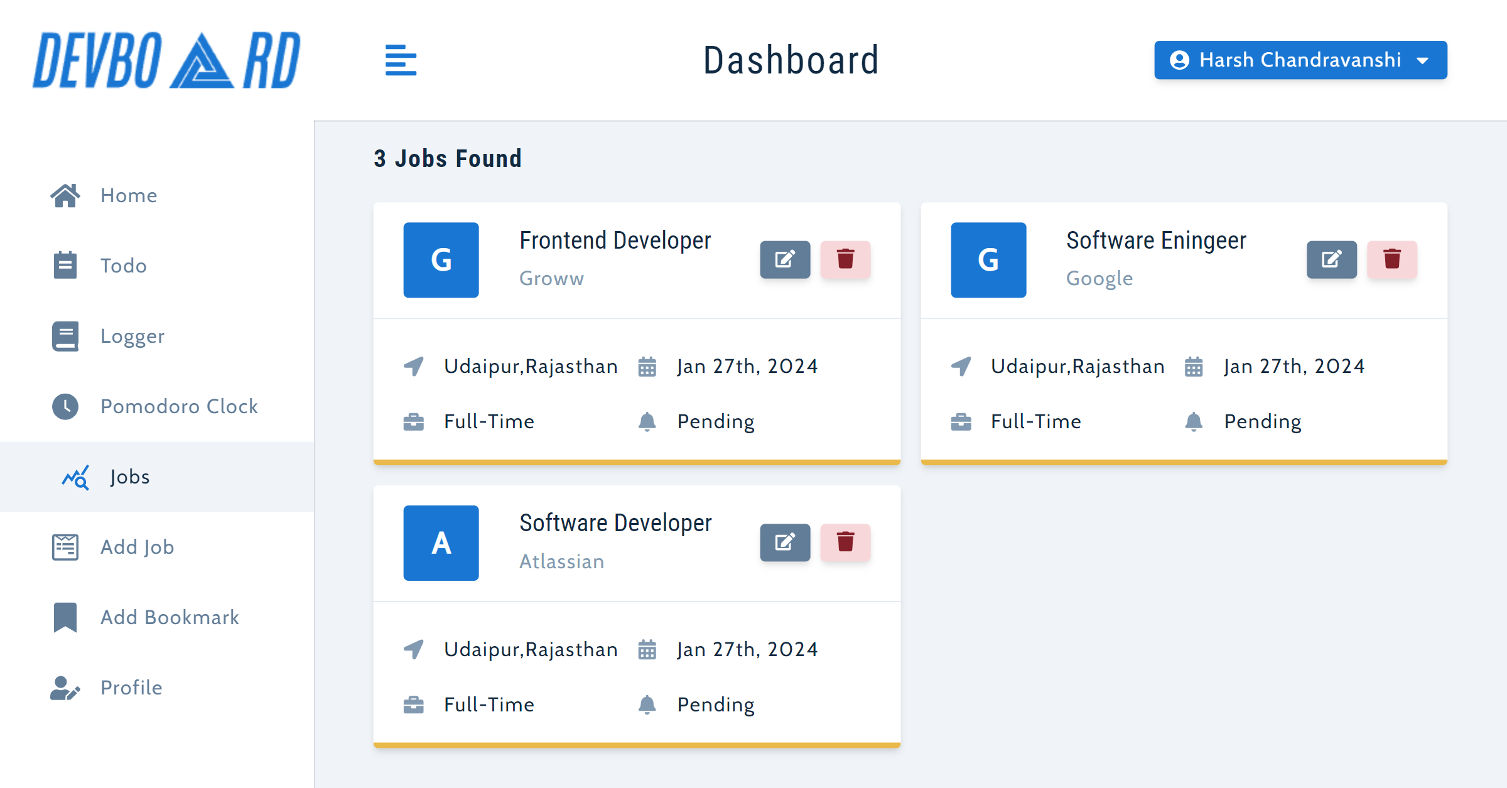The image size is (1507, 788).
Task: Click the 'Dashboard' page title
Action: click(791, 60)
